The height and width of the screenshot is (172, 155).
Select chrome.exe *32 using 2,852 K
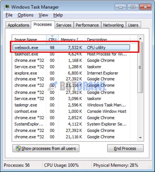pos(71,117)
